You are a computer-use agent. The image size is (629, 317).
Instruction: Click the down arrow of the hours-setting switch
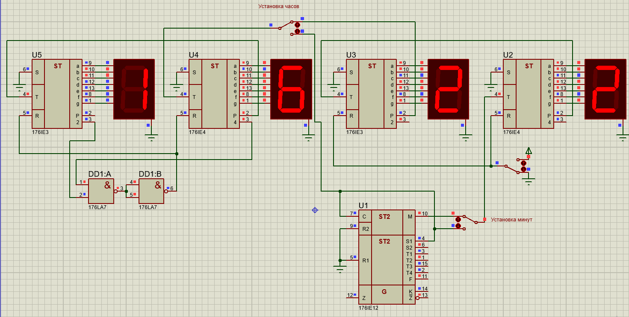coord(297,31)
